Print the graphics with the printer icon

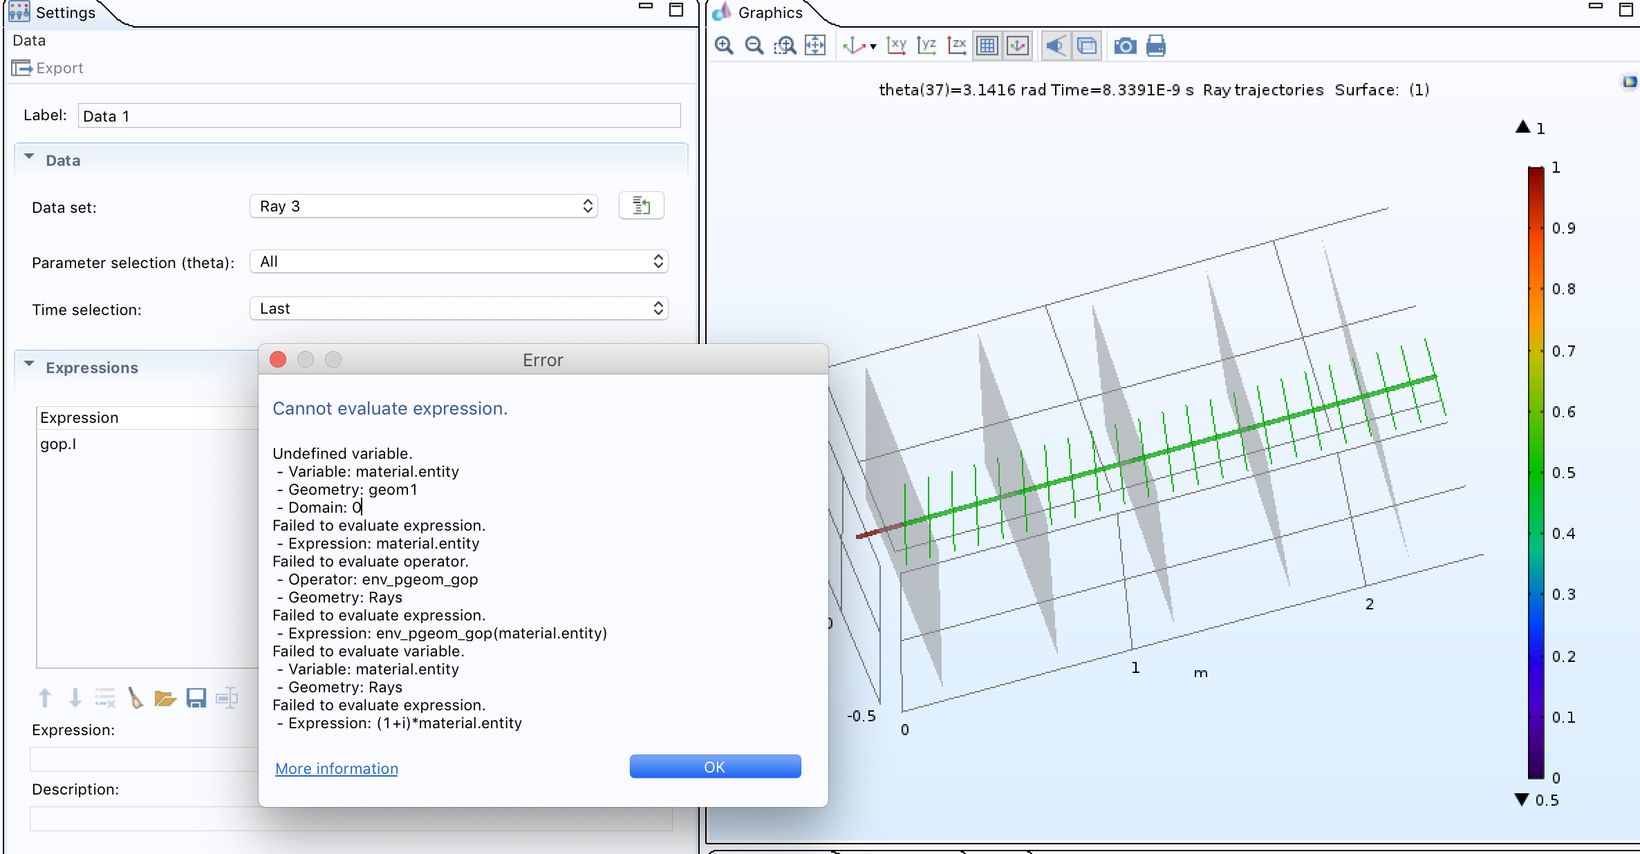pos(1155,46)
